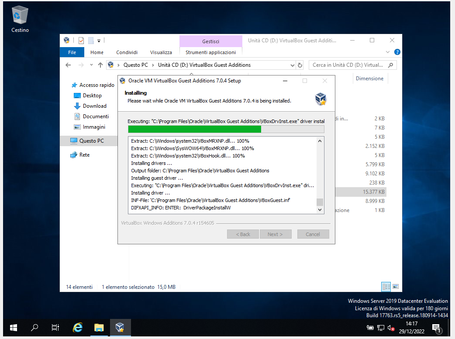The image size is (455, 339).
Task: Click the removable device tray icon
Action: 370,328
